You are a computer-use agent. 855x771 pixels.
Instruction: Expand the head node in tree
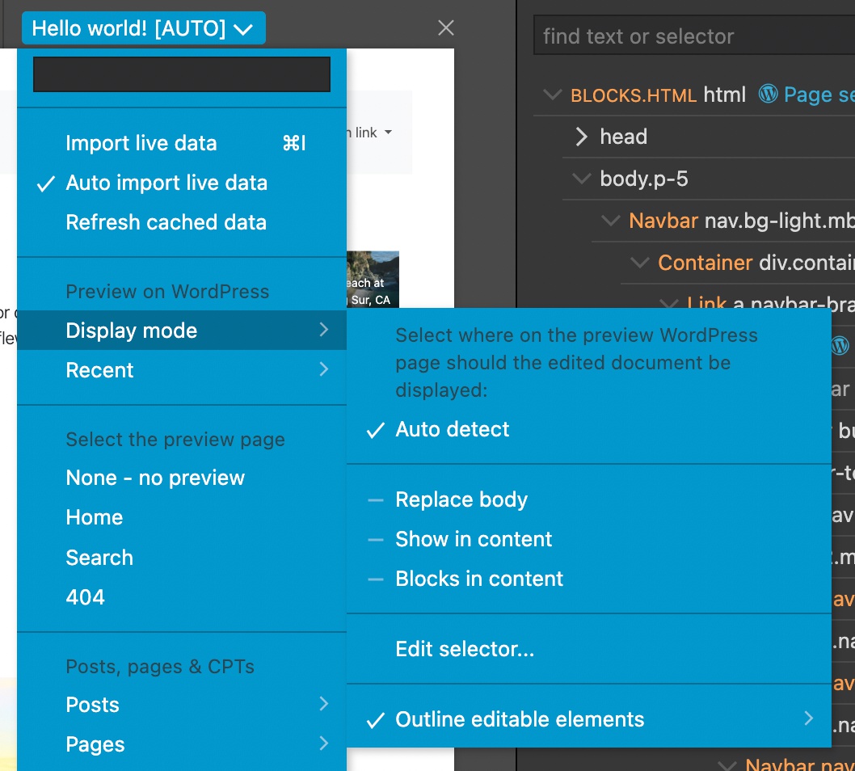582,137
